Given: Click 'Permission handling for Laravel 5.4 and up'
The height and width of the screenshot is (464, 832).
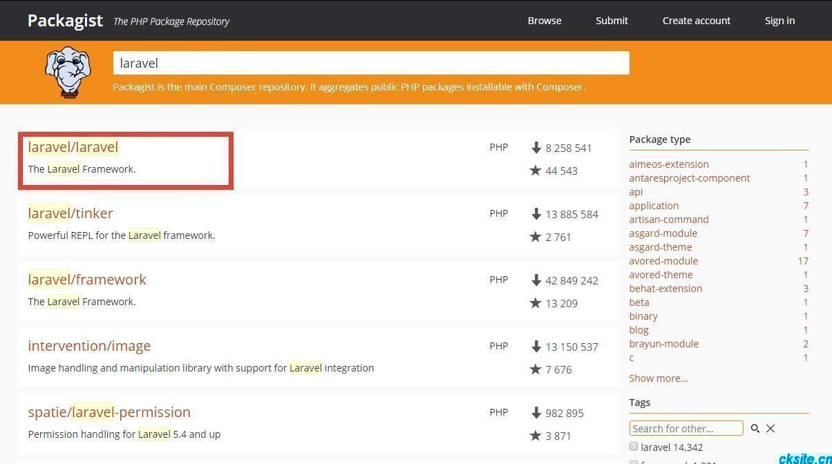Looking at the screenshot, I should 124,434.
